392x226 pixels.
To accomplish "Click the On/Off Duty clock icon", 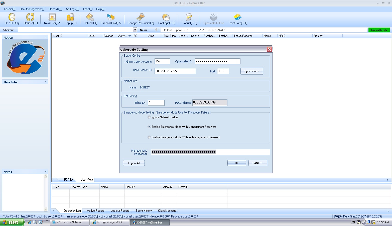I will click(12, 17).
